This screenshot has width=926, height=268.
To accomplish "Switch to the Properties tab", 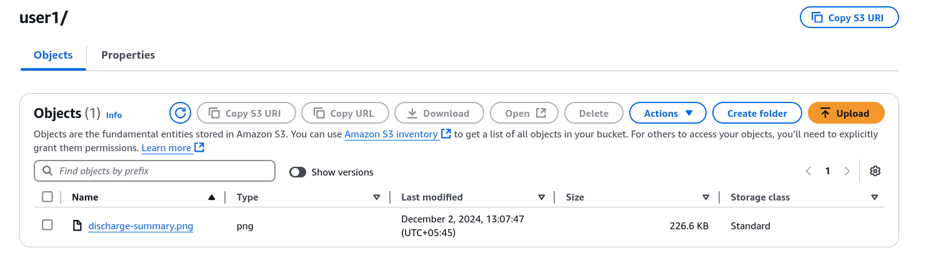I will [x=128, y=55].
